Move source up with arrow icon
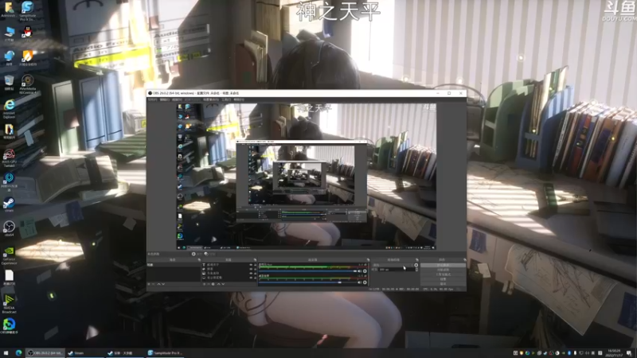The width and height of the screenshot is (637, 358). [218, 284]
